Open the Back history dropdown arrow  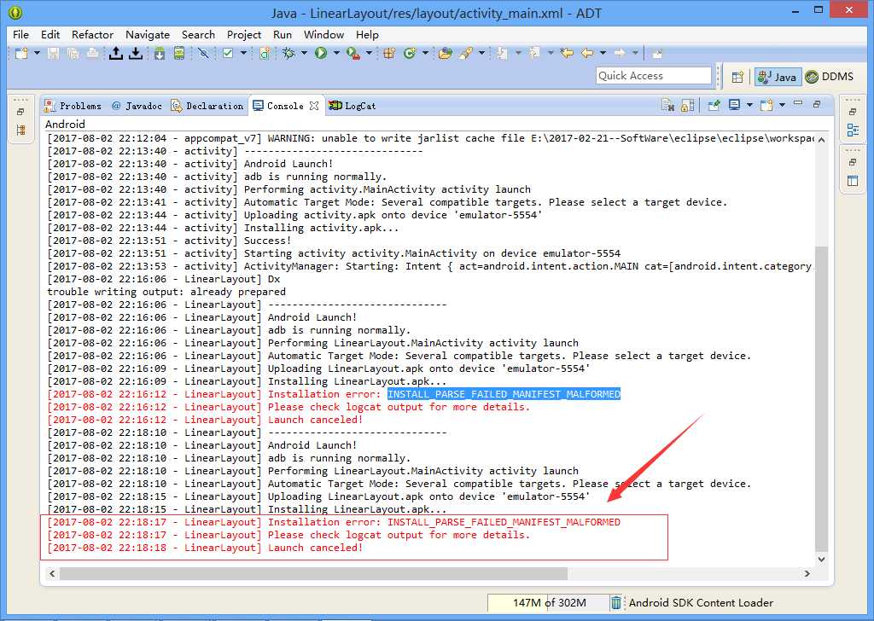pyautogui.click(x=603, y=54)
